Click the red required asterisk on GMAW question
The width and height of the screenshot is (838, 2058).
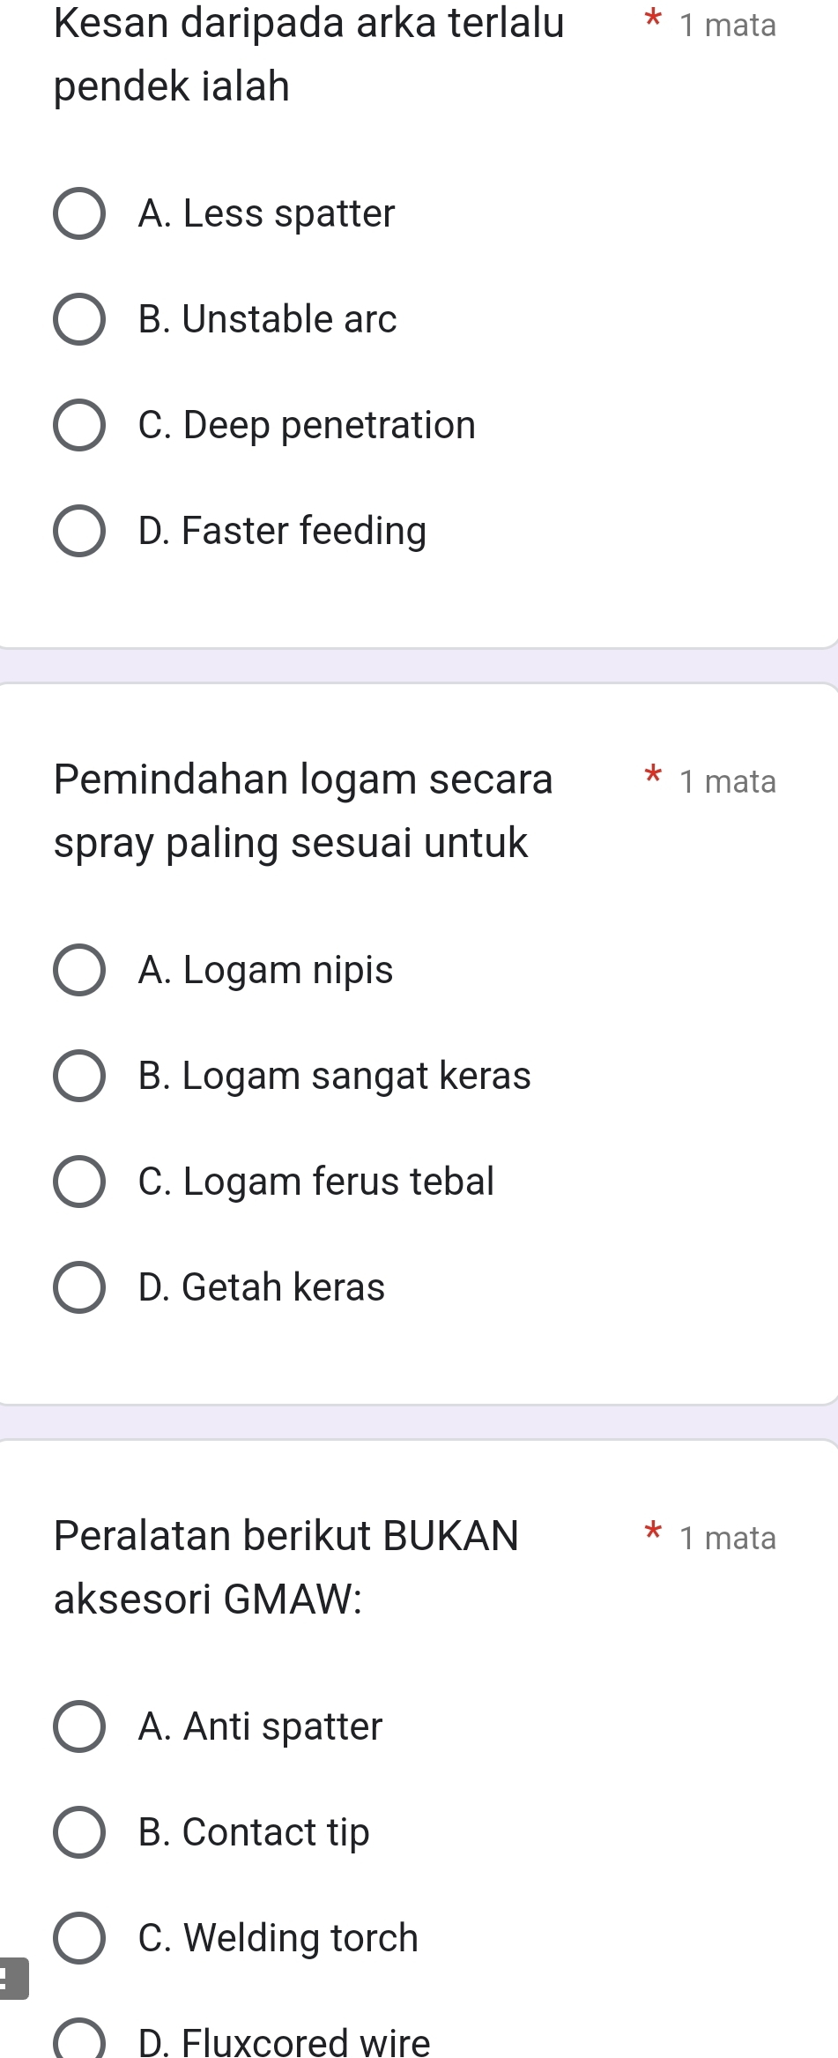tap(653, 1532)
